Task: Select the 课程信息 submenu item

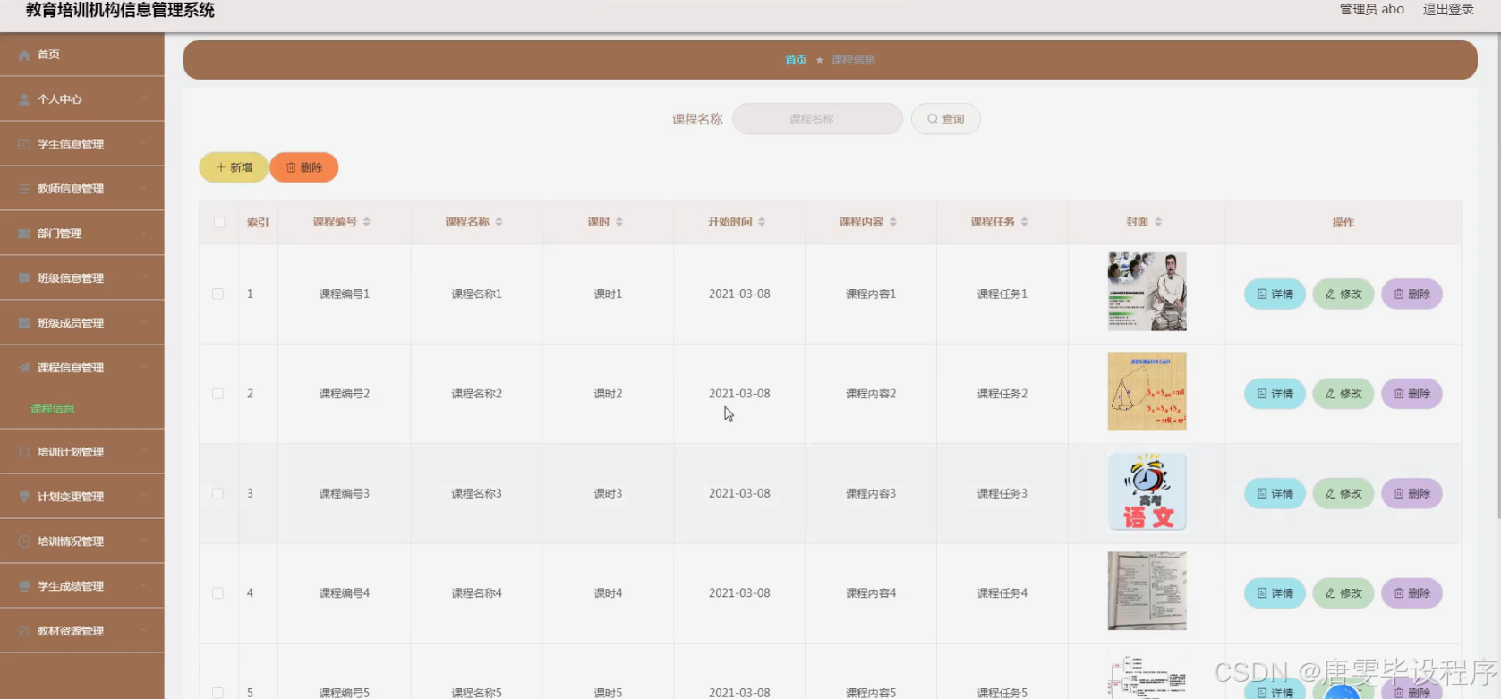Action: point(82,409)
